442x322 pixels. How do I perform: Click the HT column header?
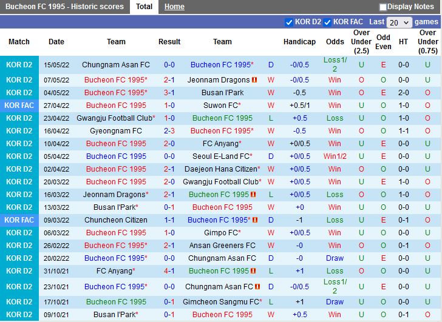(x=403, y=42)
